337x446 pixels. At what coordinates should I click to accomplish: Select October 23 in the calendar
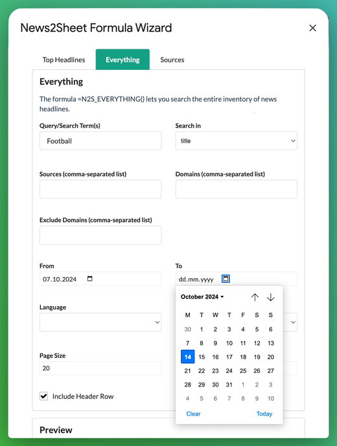click(x=215, y=371)
